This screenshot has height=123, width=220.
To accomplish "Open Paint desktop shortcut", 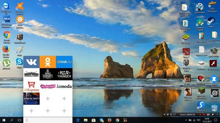I will coord(20,51).
